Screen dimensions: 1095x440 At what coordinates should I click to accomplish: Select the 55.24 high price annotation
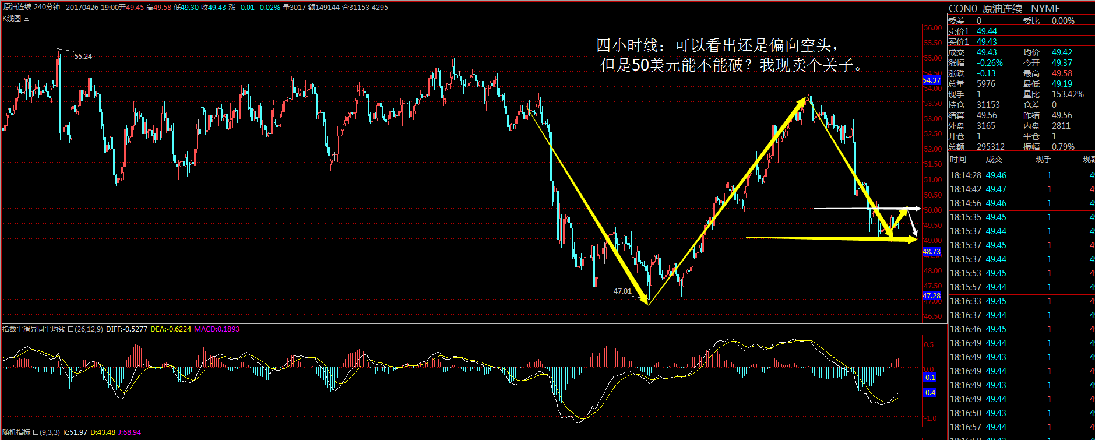tap(83, 57)
